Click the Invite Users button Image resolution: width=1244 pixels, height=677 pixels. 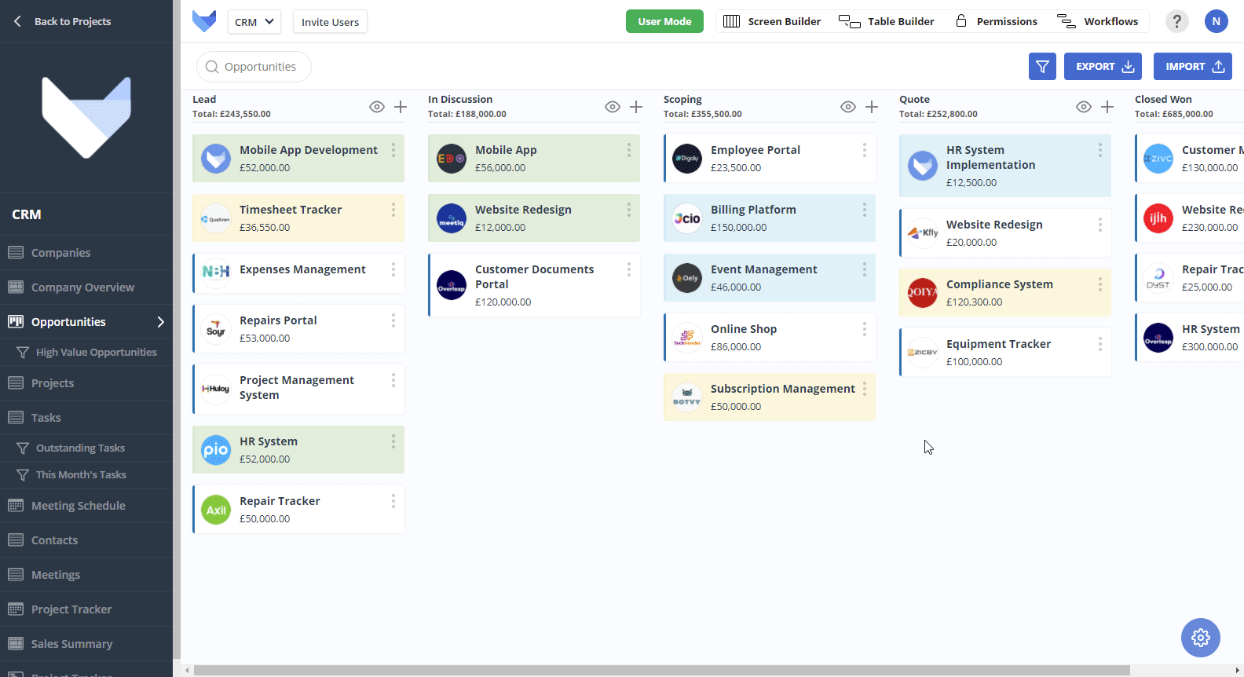click(x=330, y=22)
